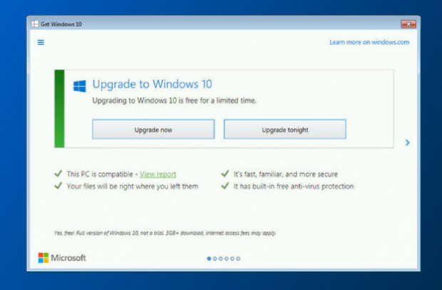
Task: Click the Upgrade now button
Action: 153,130
